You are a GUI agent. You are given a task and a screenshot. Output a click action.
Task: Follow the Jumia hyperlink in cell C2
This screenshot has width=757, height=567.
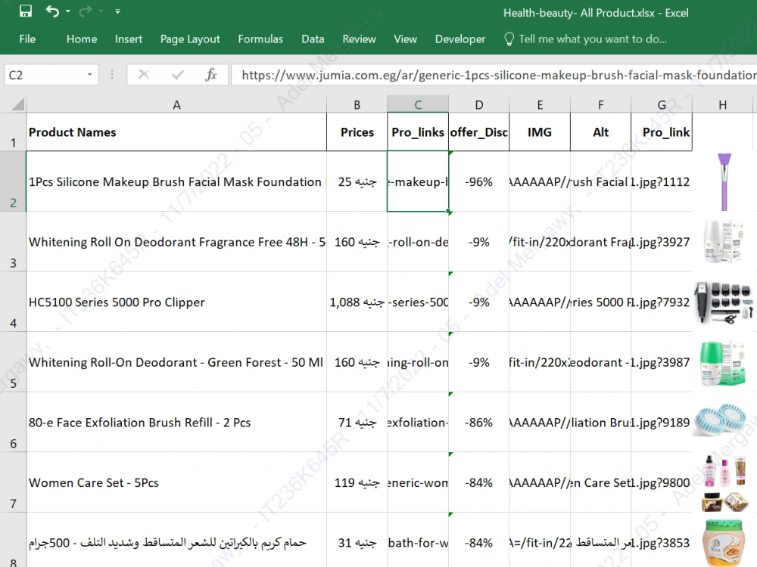pyautogui.click(x=417, y=181)
